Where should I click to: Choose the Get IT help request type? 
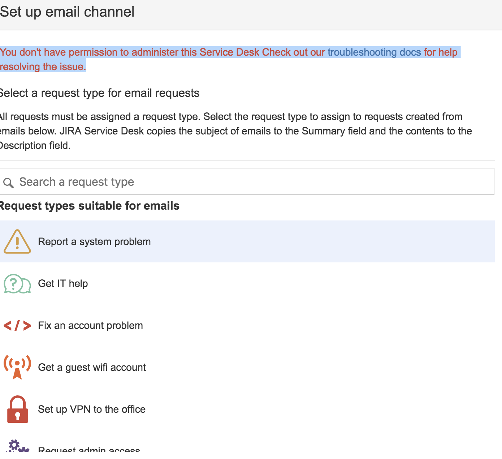coord(247,283)
